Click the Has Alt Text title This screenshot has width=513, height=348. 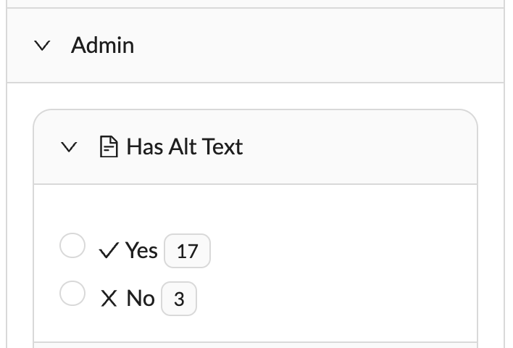pos(185,146)
